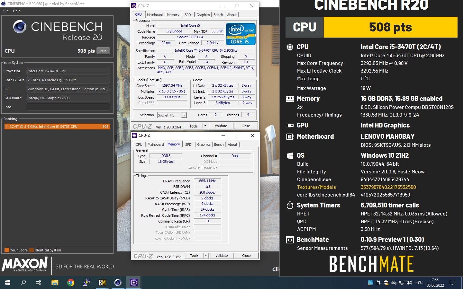Switch to Cinebench taskbar icon

coord(118,283)
